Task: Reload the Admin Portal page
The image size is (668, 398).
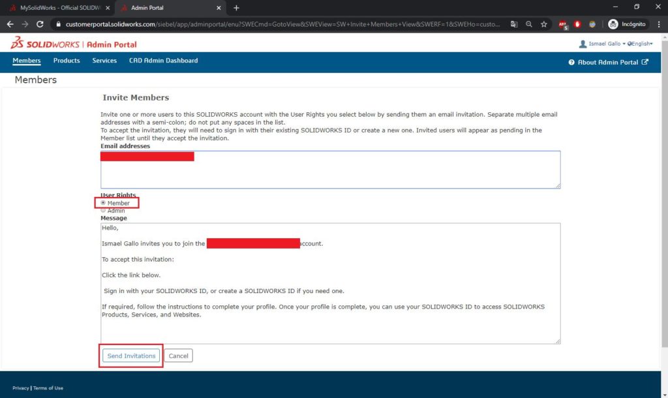Action: coord(40,24)
